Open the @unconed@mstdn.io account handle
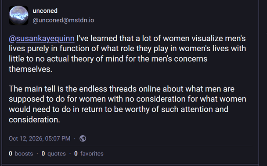 [63, 20]
